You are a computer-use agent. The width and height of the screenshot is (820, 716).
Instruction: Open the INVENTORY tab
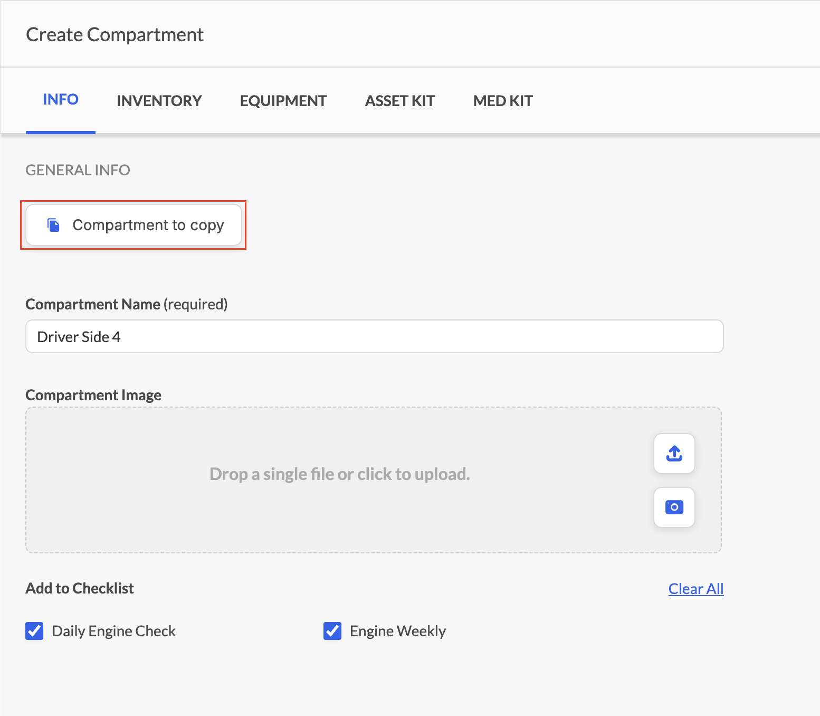159,101
